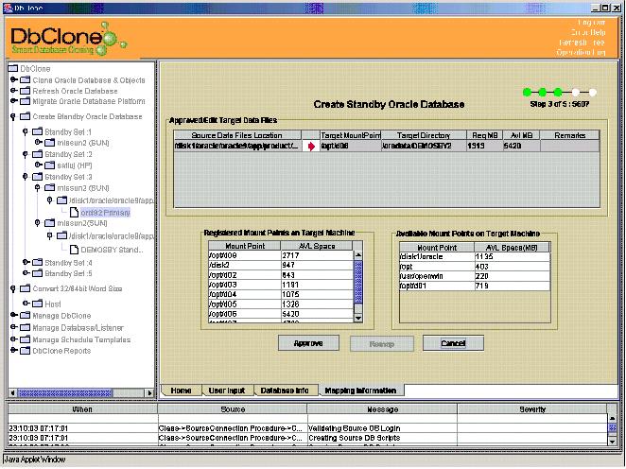Select /disk1/oracle in Available Mount Points

[x=475, y=256]
